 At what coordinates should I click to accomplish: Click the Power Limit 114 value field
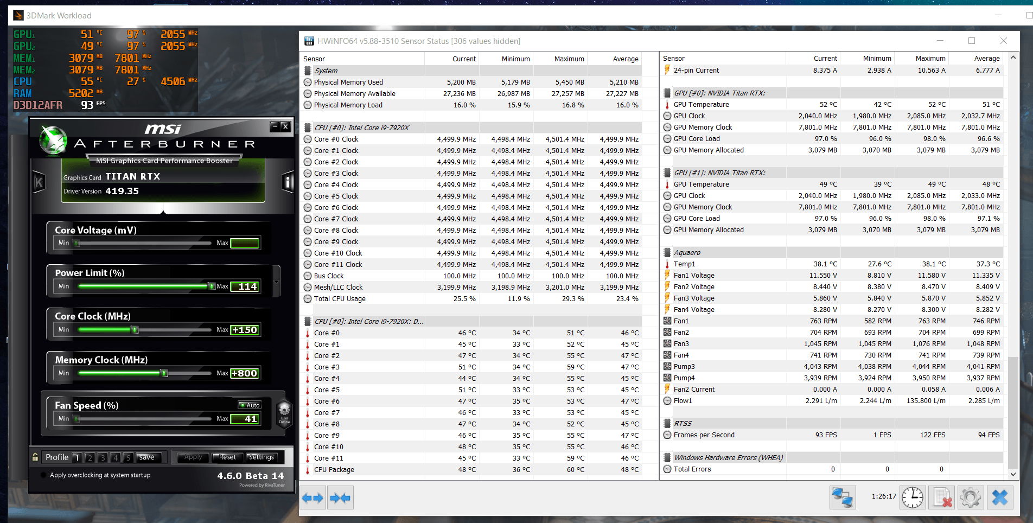(245, 286)
